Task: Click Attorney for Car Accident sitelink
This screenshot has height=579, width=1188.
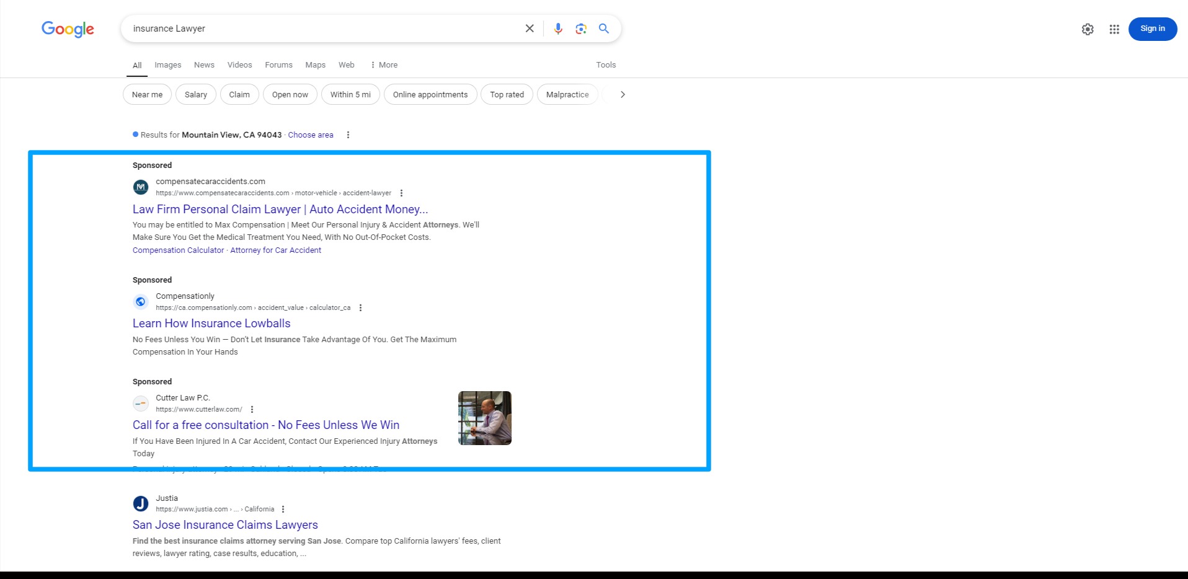Action: point(276,250)
